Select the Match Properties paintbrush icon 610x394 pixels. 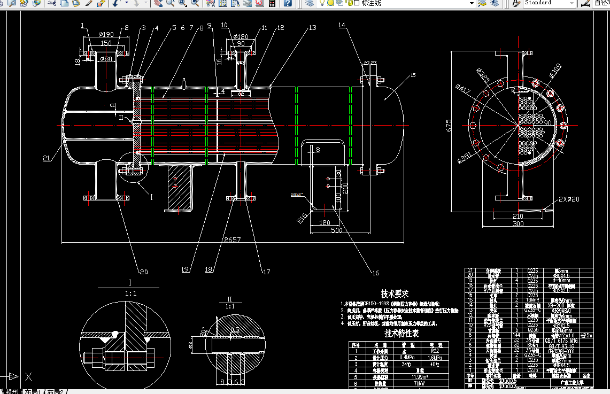click(89, 3)
